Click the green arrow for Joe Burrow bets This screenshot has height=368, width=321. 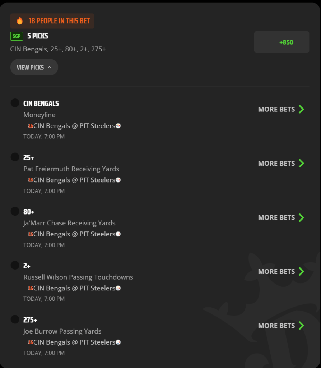click(301, 326)
